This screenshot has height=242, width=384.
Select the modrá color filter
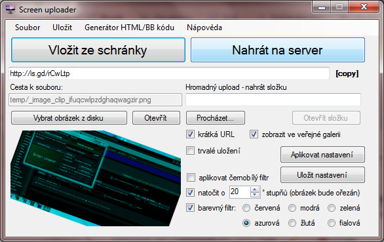pyautogui.click(x=292, y=208)
